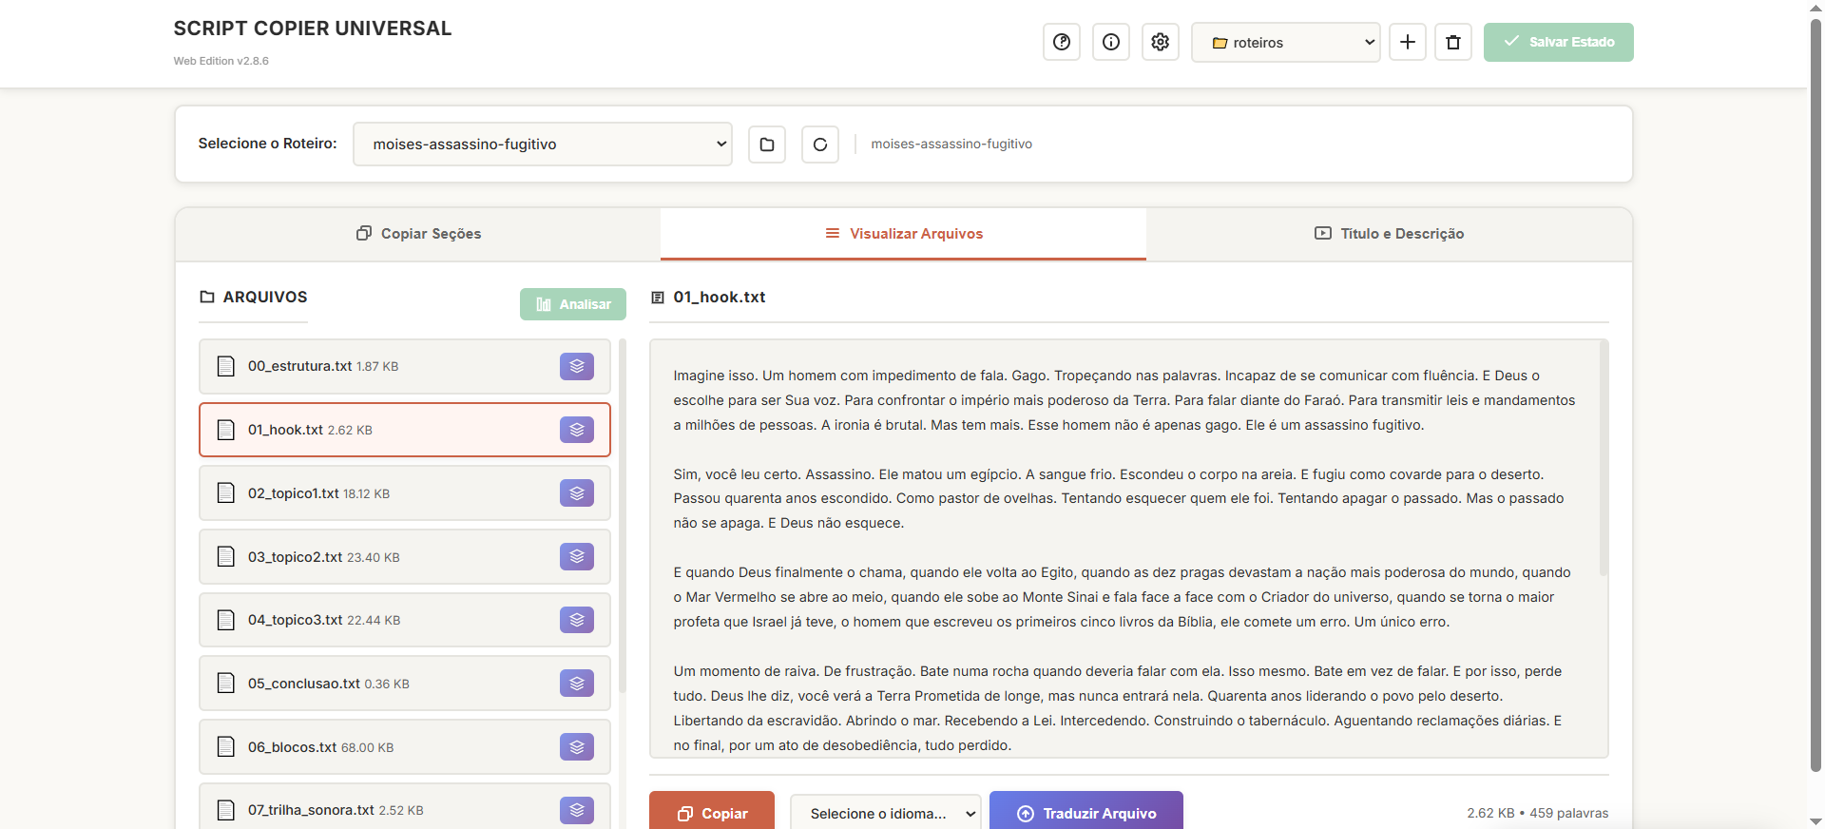Open the info icon in header
Viewport: 1825px width, 829px height.
(x=1111, y=42)
